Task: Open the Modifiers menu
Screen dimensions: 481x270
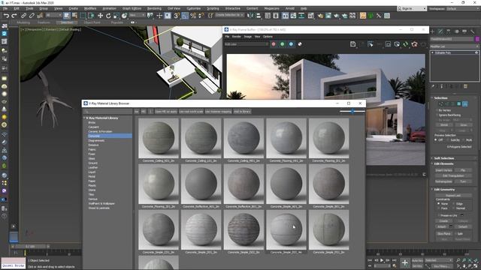Action: [x=90, y=8]
